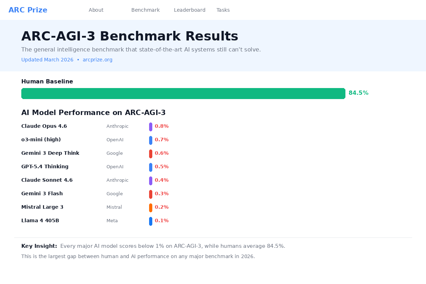The width and height of the screenshot is (426, 284).
Task: Click the blue score bar next to o3-mini (high)
Action: click(151, 140)
